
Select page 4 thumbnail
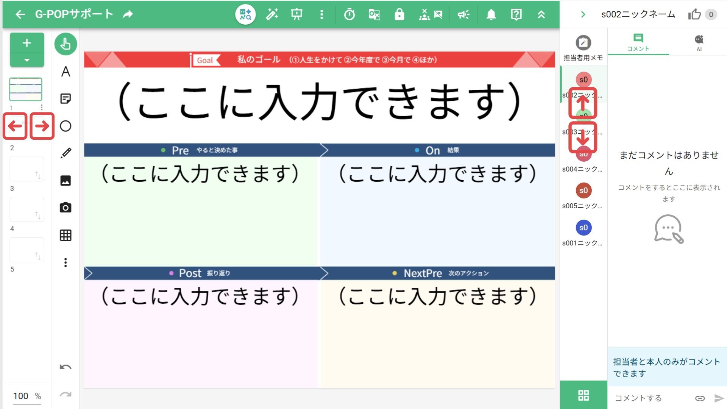pyautogui.click(x=27, y=209)
